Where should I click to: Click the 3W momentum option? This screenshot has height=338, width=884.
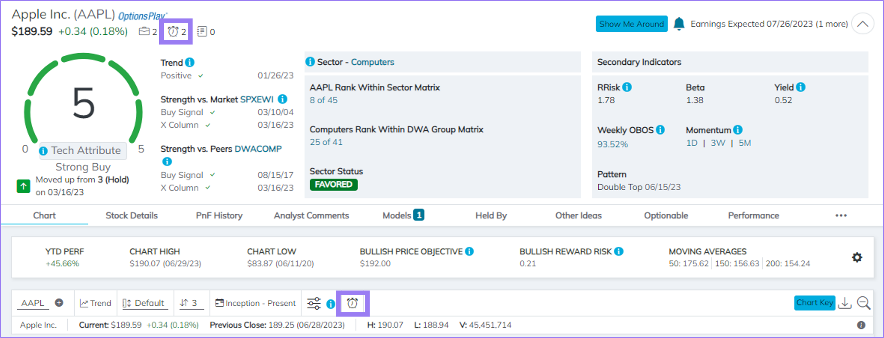tap(717, 143)
